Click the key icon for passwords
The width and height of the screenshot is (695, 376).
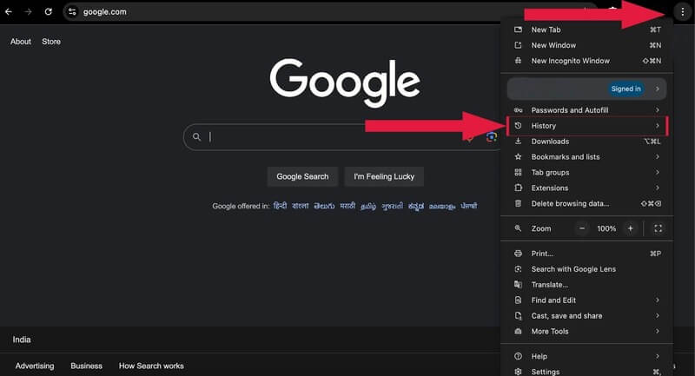(518, 109)
